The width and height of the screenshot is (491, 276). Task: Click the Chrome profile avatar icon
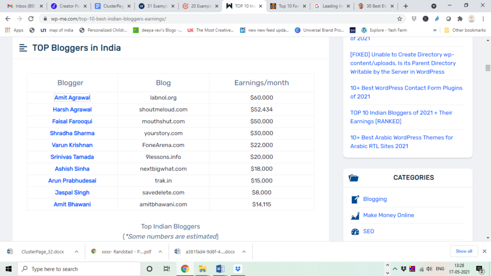point(470,18)
